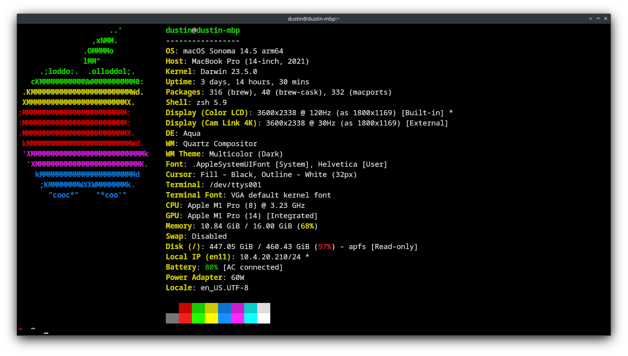Click the Uptime line
Screen dimensions: 628x356
click(x=237, y=82)
